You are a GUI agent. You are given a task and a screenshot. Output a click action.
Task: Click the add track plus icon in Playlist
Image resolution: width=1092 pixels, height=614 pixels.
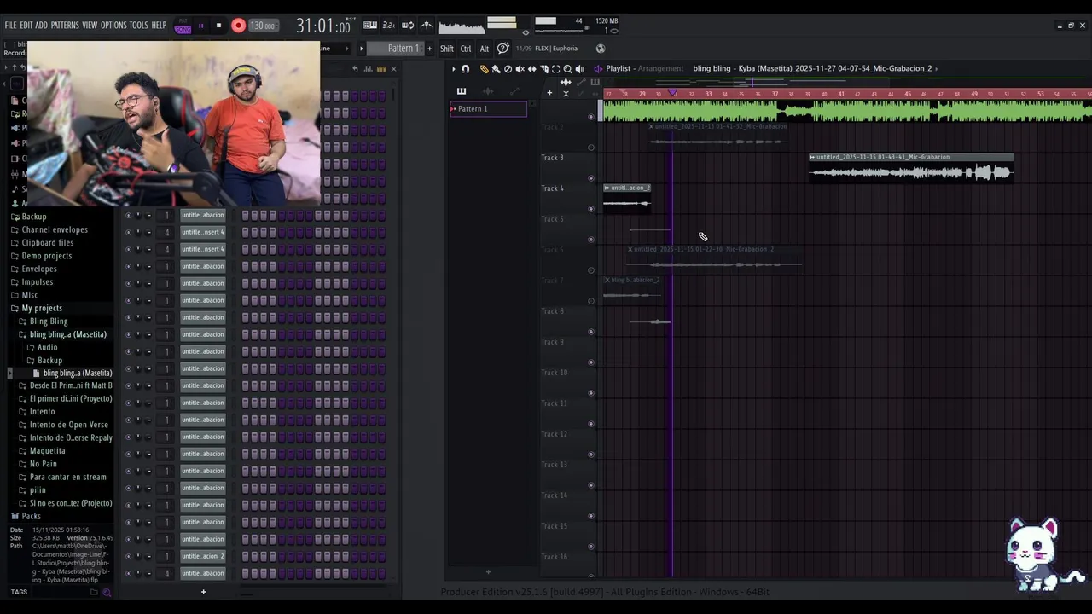coord(549,92)
